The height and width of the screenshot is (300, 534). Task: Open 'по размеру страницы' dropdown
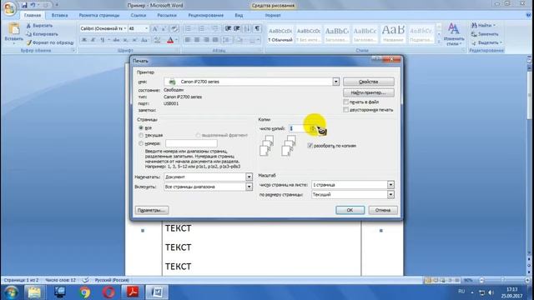tap(390, 194)
